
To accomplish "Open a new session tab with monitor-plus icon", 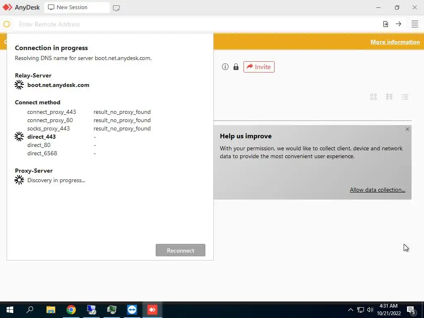I will 116,8.
